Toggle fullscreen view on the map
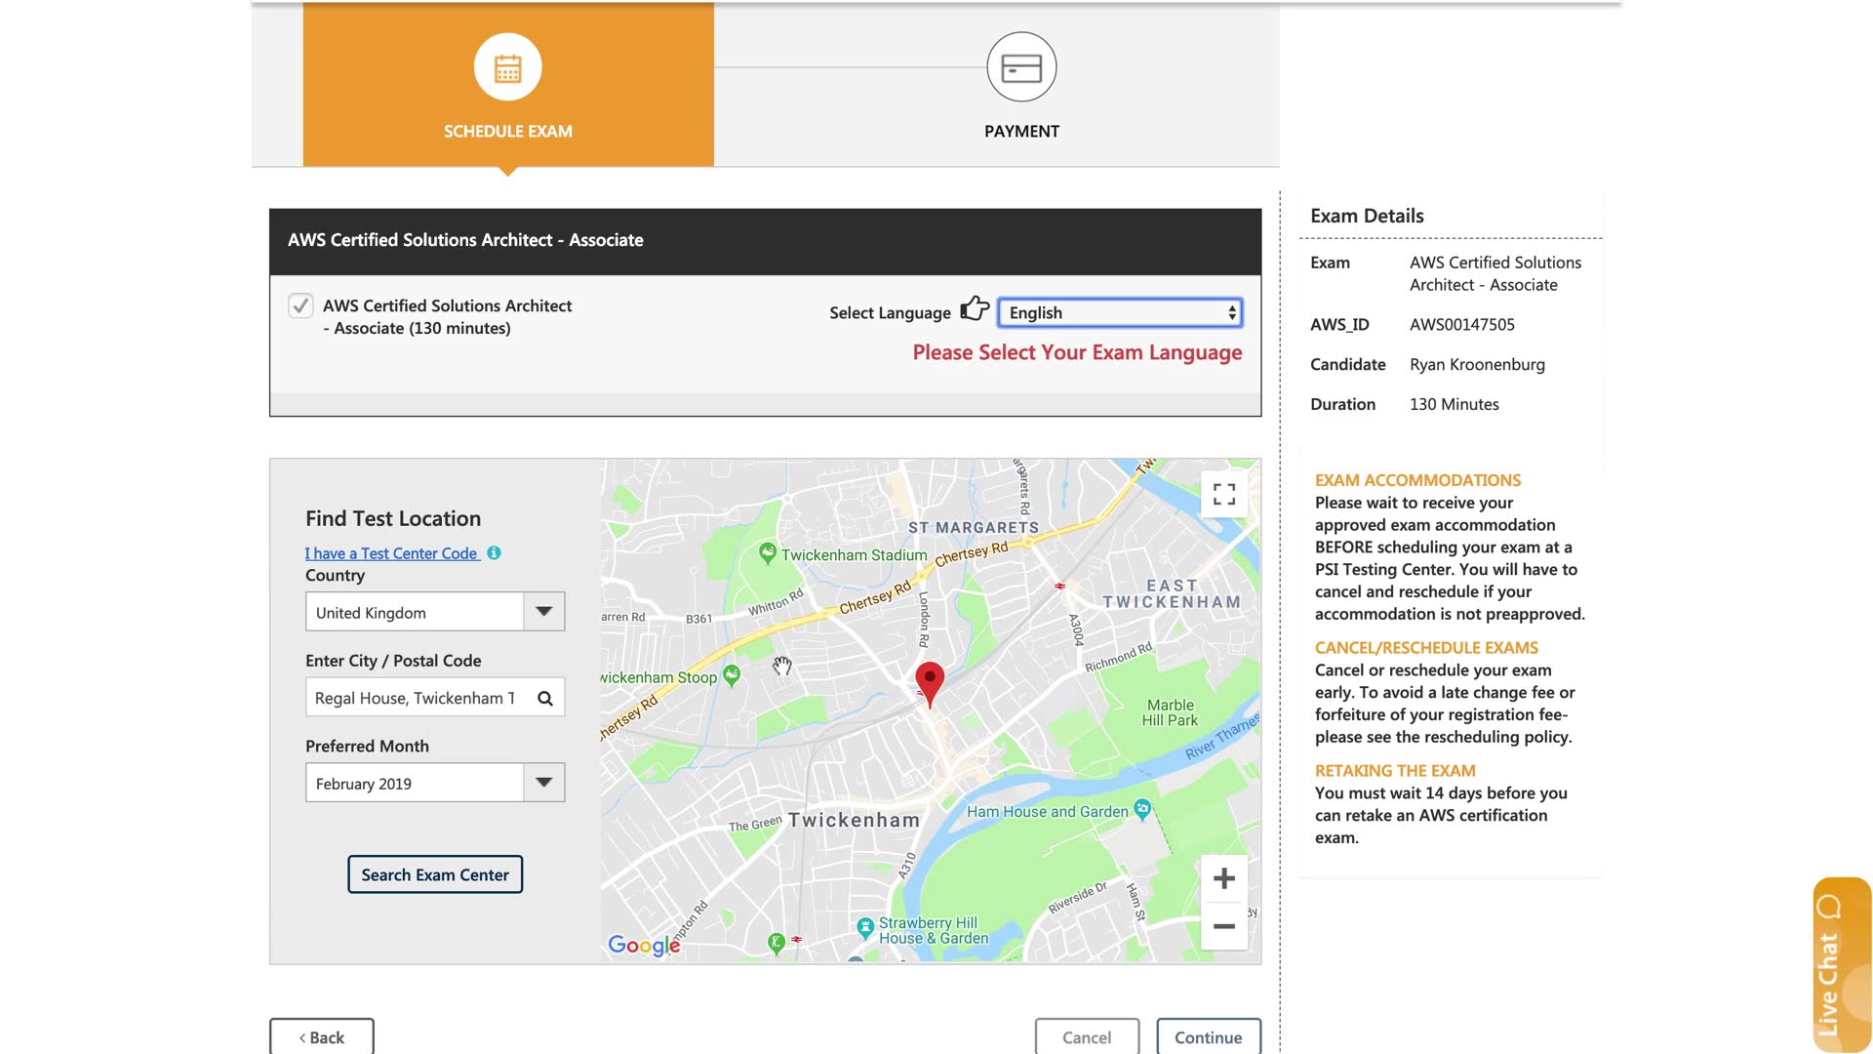Image resolution: width=1873 pixels, height=1054 pixels. [x=1224, y=494]
